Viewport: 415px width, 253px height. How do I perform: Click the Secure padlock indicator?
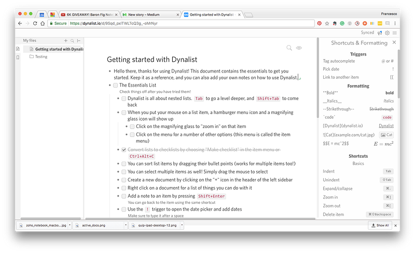coord(58,23)
